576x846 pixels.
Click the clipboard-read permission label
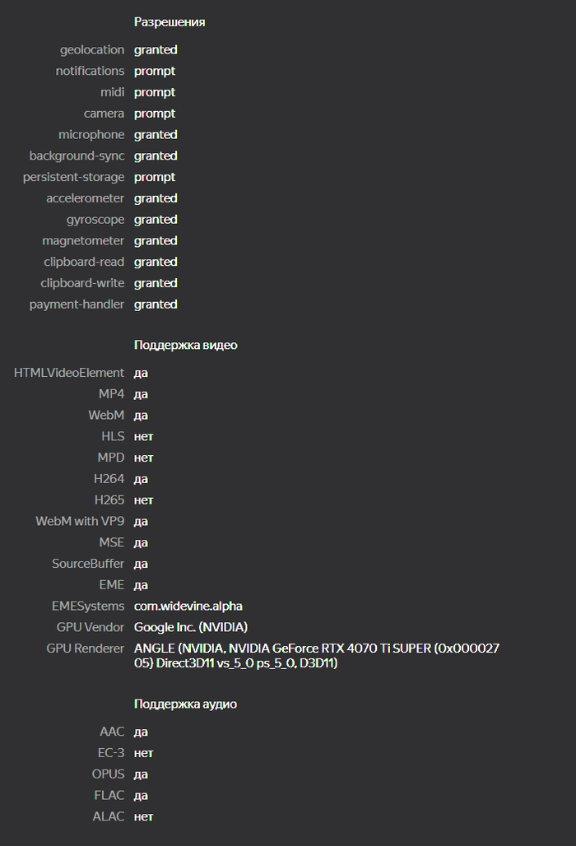[x=84, y=263]
